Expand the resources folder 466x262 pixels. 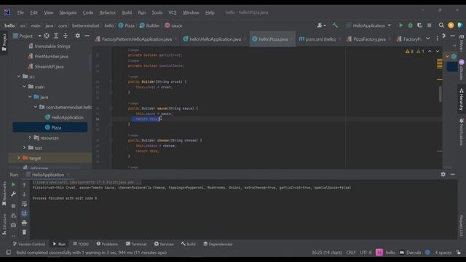click(30, 138)
